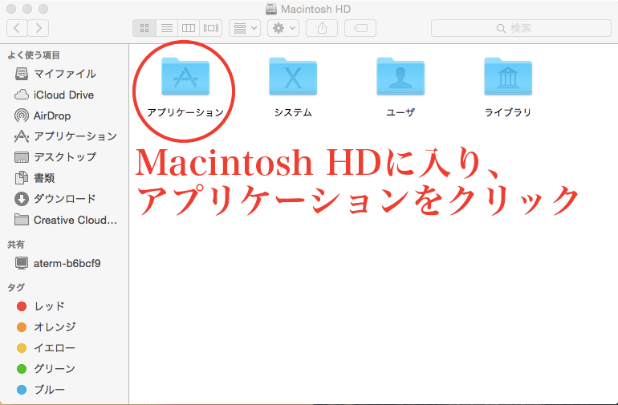Click the グリーン tag
This screenshot has height=405, width=618.
tap(64, 369)
